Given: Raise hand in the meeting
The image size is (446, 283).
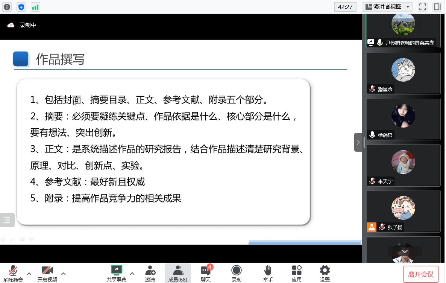Looking at the screenshot, I should (268, 273).
